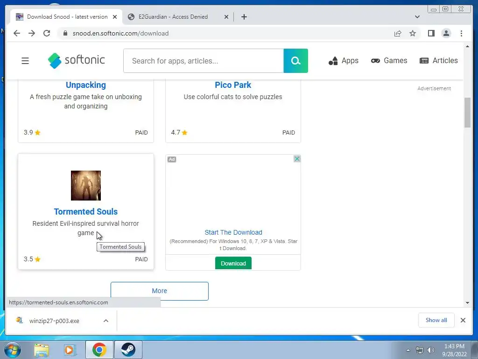Focus the Search for apps input field
The image size is (478, 359).
(204, 61)
